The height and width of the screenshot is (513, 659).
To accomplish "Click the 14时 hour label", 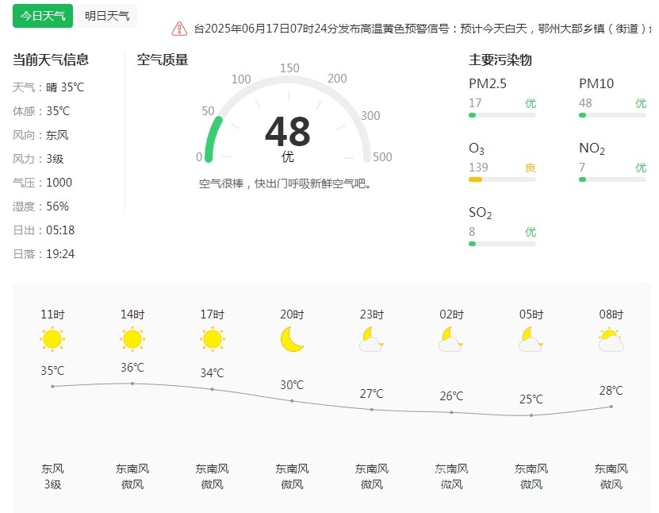I will coord(132,314).
